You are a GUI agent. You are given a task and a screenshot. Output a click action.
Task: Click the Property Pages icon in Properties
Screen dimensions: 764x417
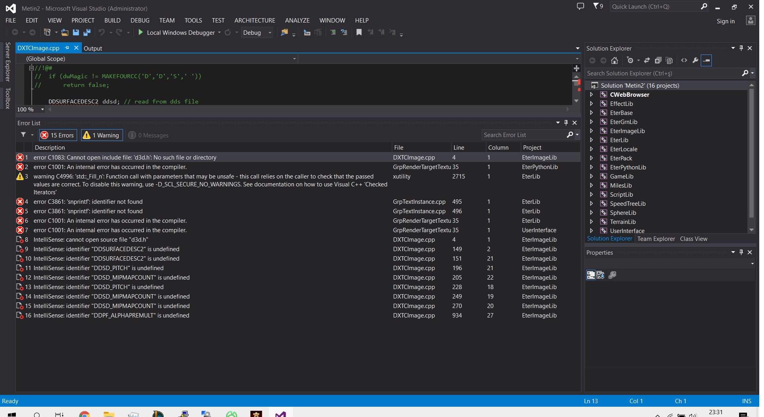[613, 275]
